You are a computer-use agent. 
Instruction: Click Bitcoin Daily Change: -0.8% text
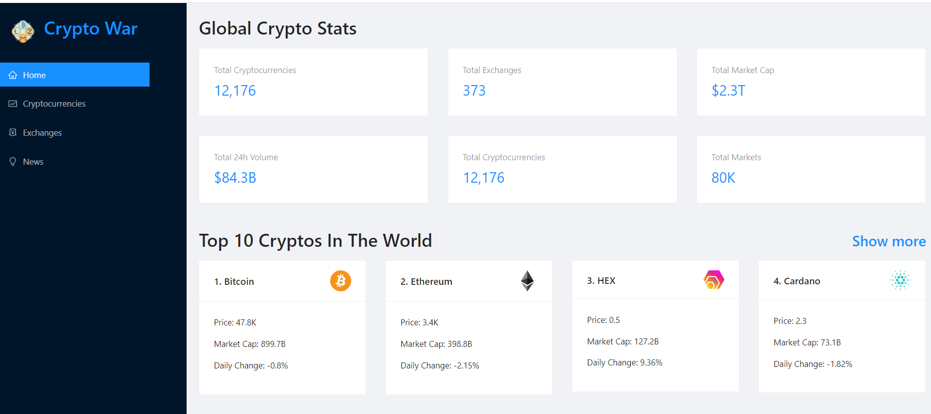251,365
